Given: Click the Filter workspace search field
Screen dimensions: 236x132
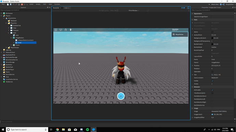Looking at the screenshot, I should pyautogui.click(x=25, y=10).
